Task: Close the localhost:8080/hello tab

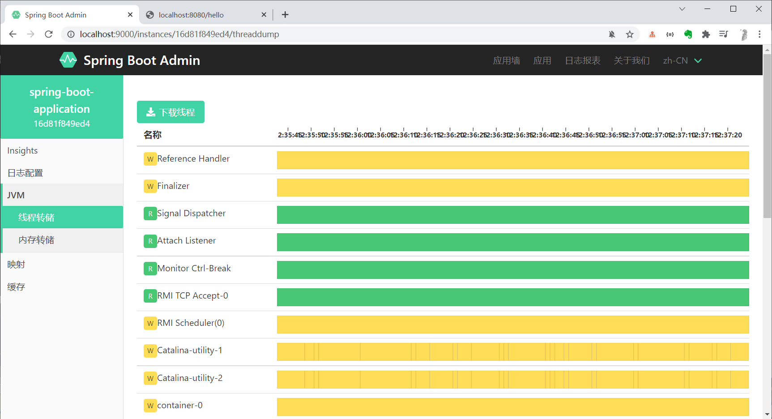Action: point(264,15)
